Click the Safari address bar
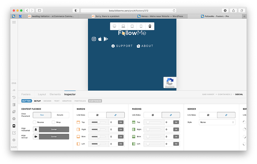 (x=128, y=10)
